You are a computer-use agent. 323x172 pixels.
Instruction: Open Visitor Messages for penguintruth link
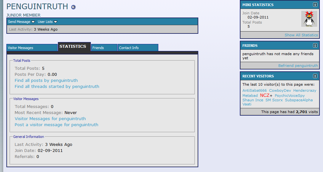(50, 118)
